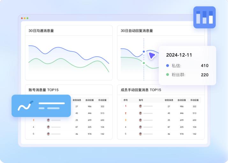This screenshot has height=163, width=228.
Task: Click value 978 in 成员手动回复消息 table
Action: pos(182,134)
